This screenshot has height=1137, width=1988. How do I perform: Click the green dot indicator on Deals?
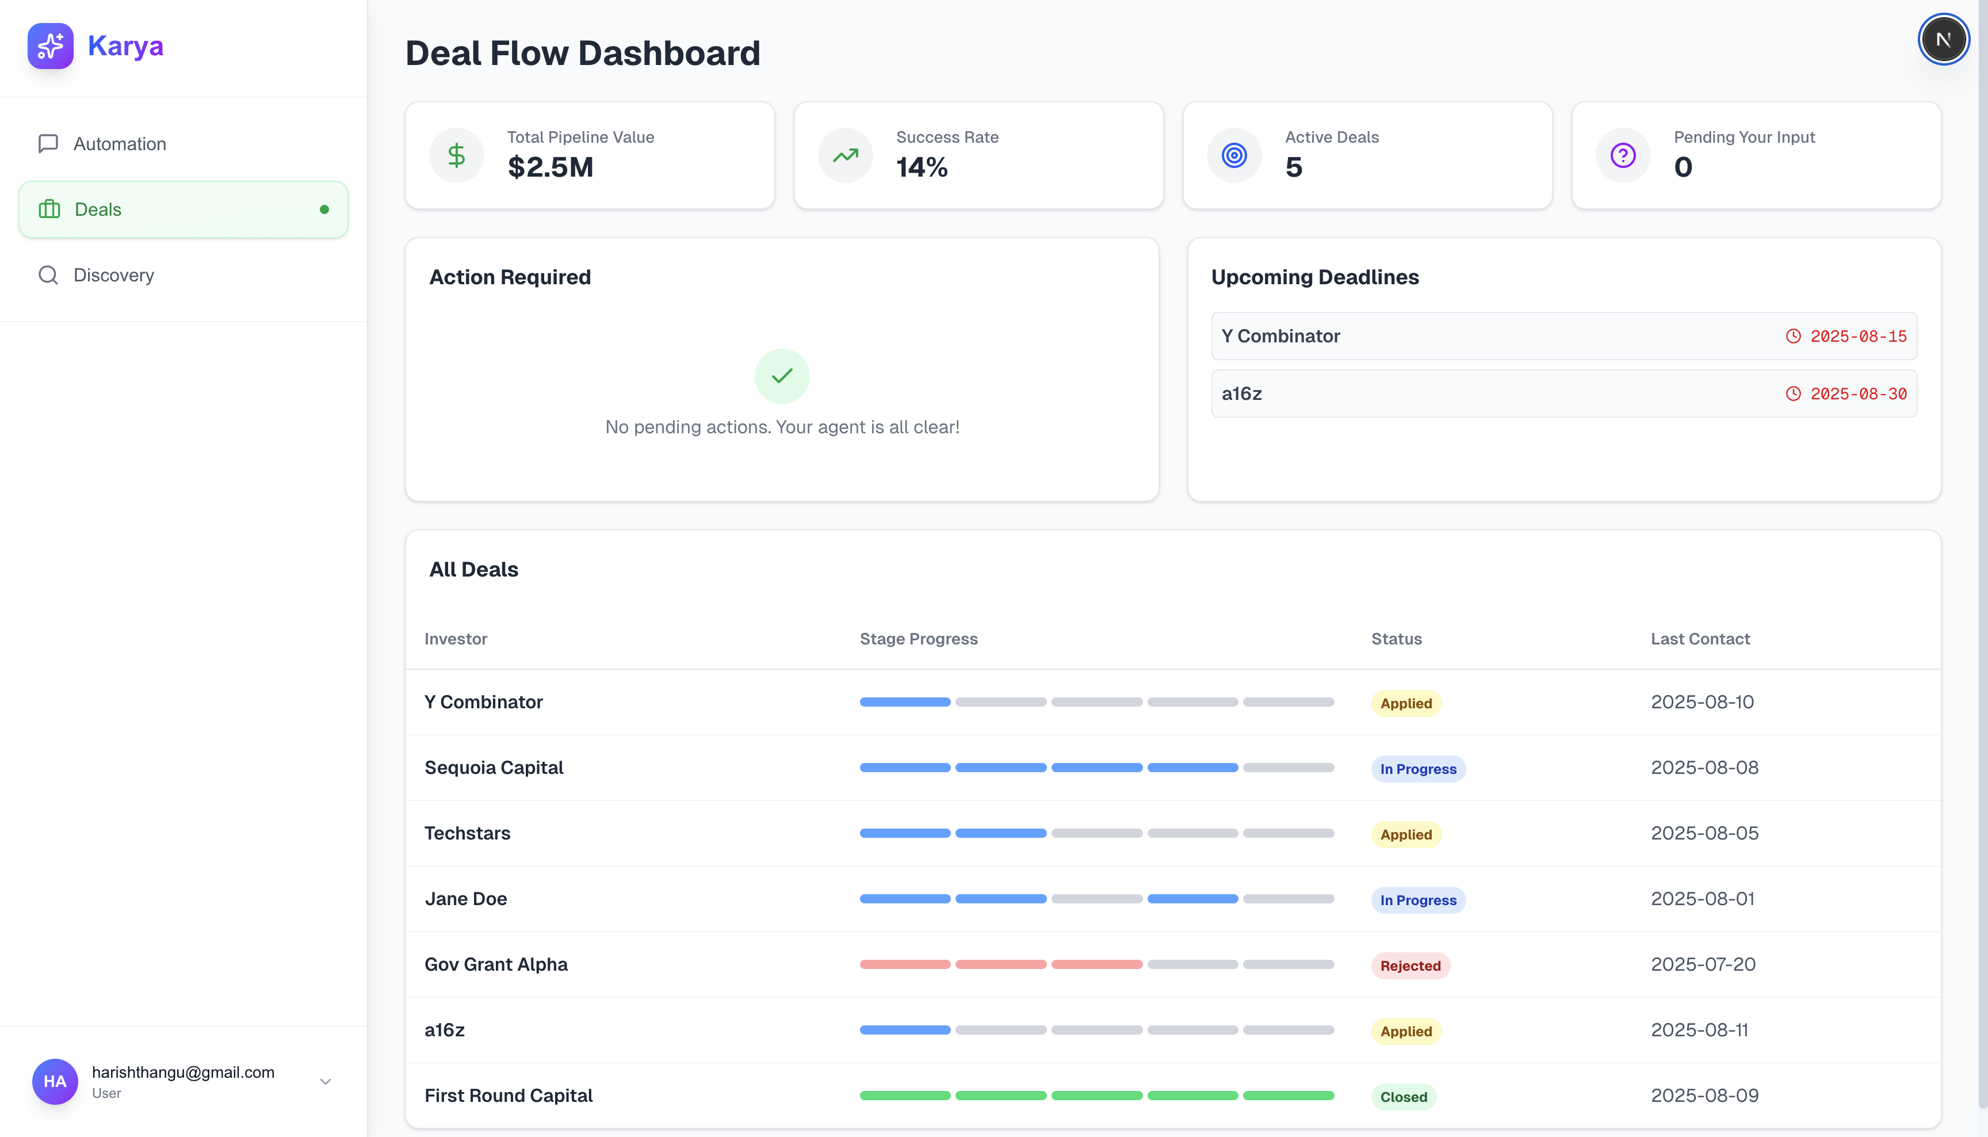[324, 209]
